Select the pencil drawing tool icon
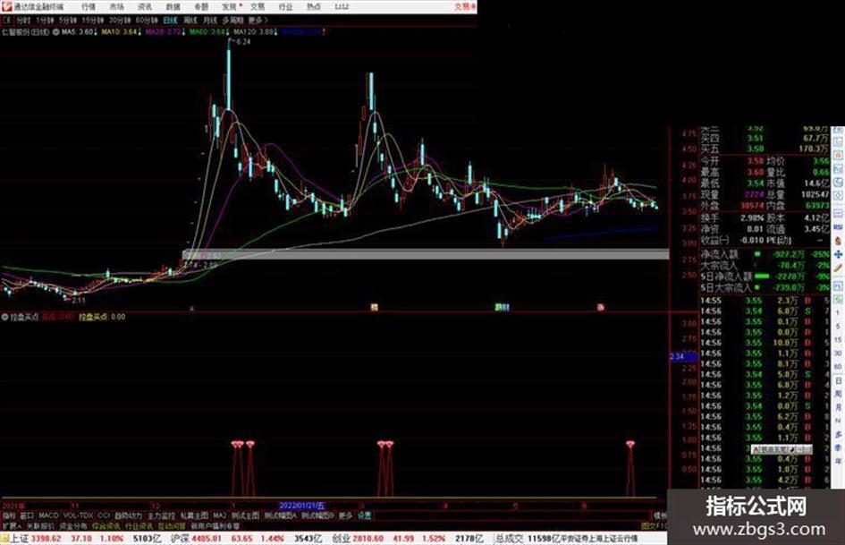The height and width of the screenshot is (545, 845). (838, 268)
